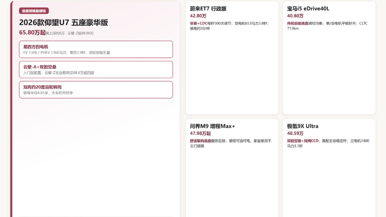Click the 65.80万起 price
Image resolution: width=386 pixels, height=217 pixels.
(x=32, y=33)
